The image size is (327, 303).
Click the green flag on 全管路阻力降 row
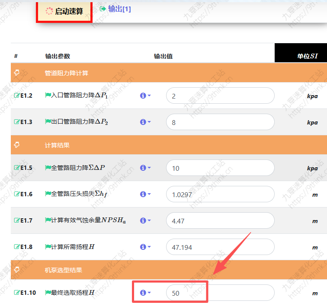pyautogui.click(x=48, y=168)
